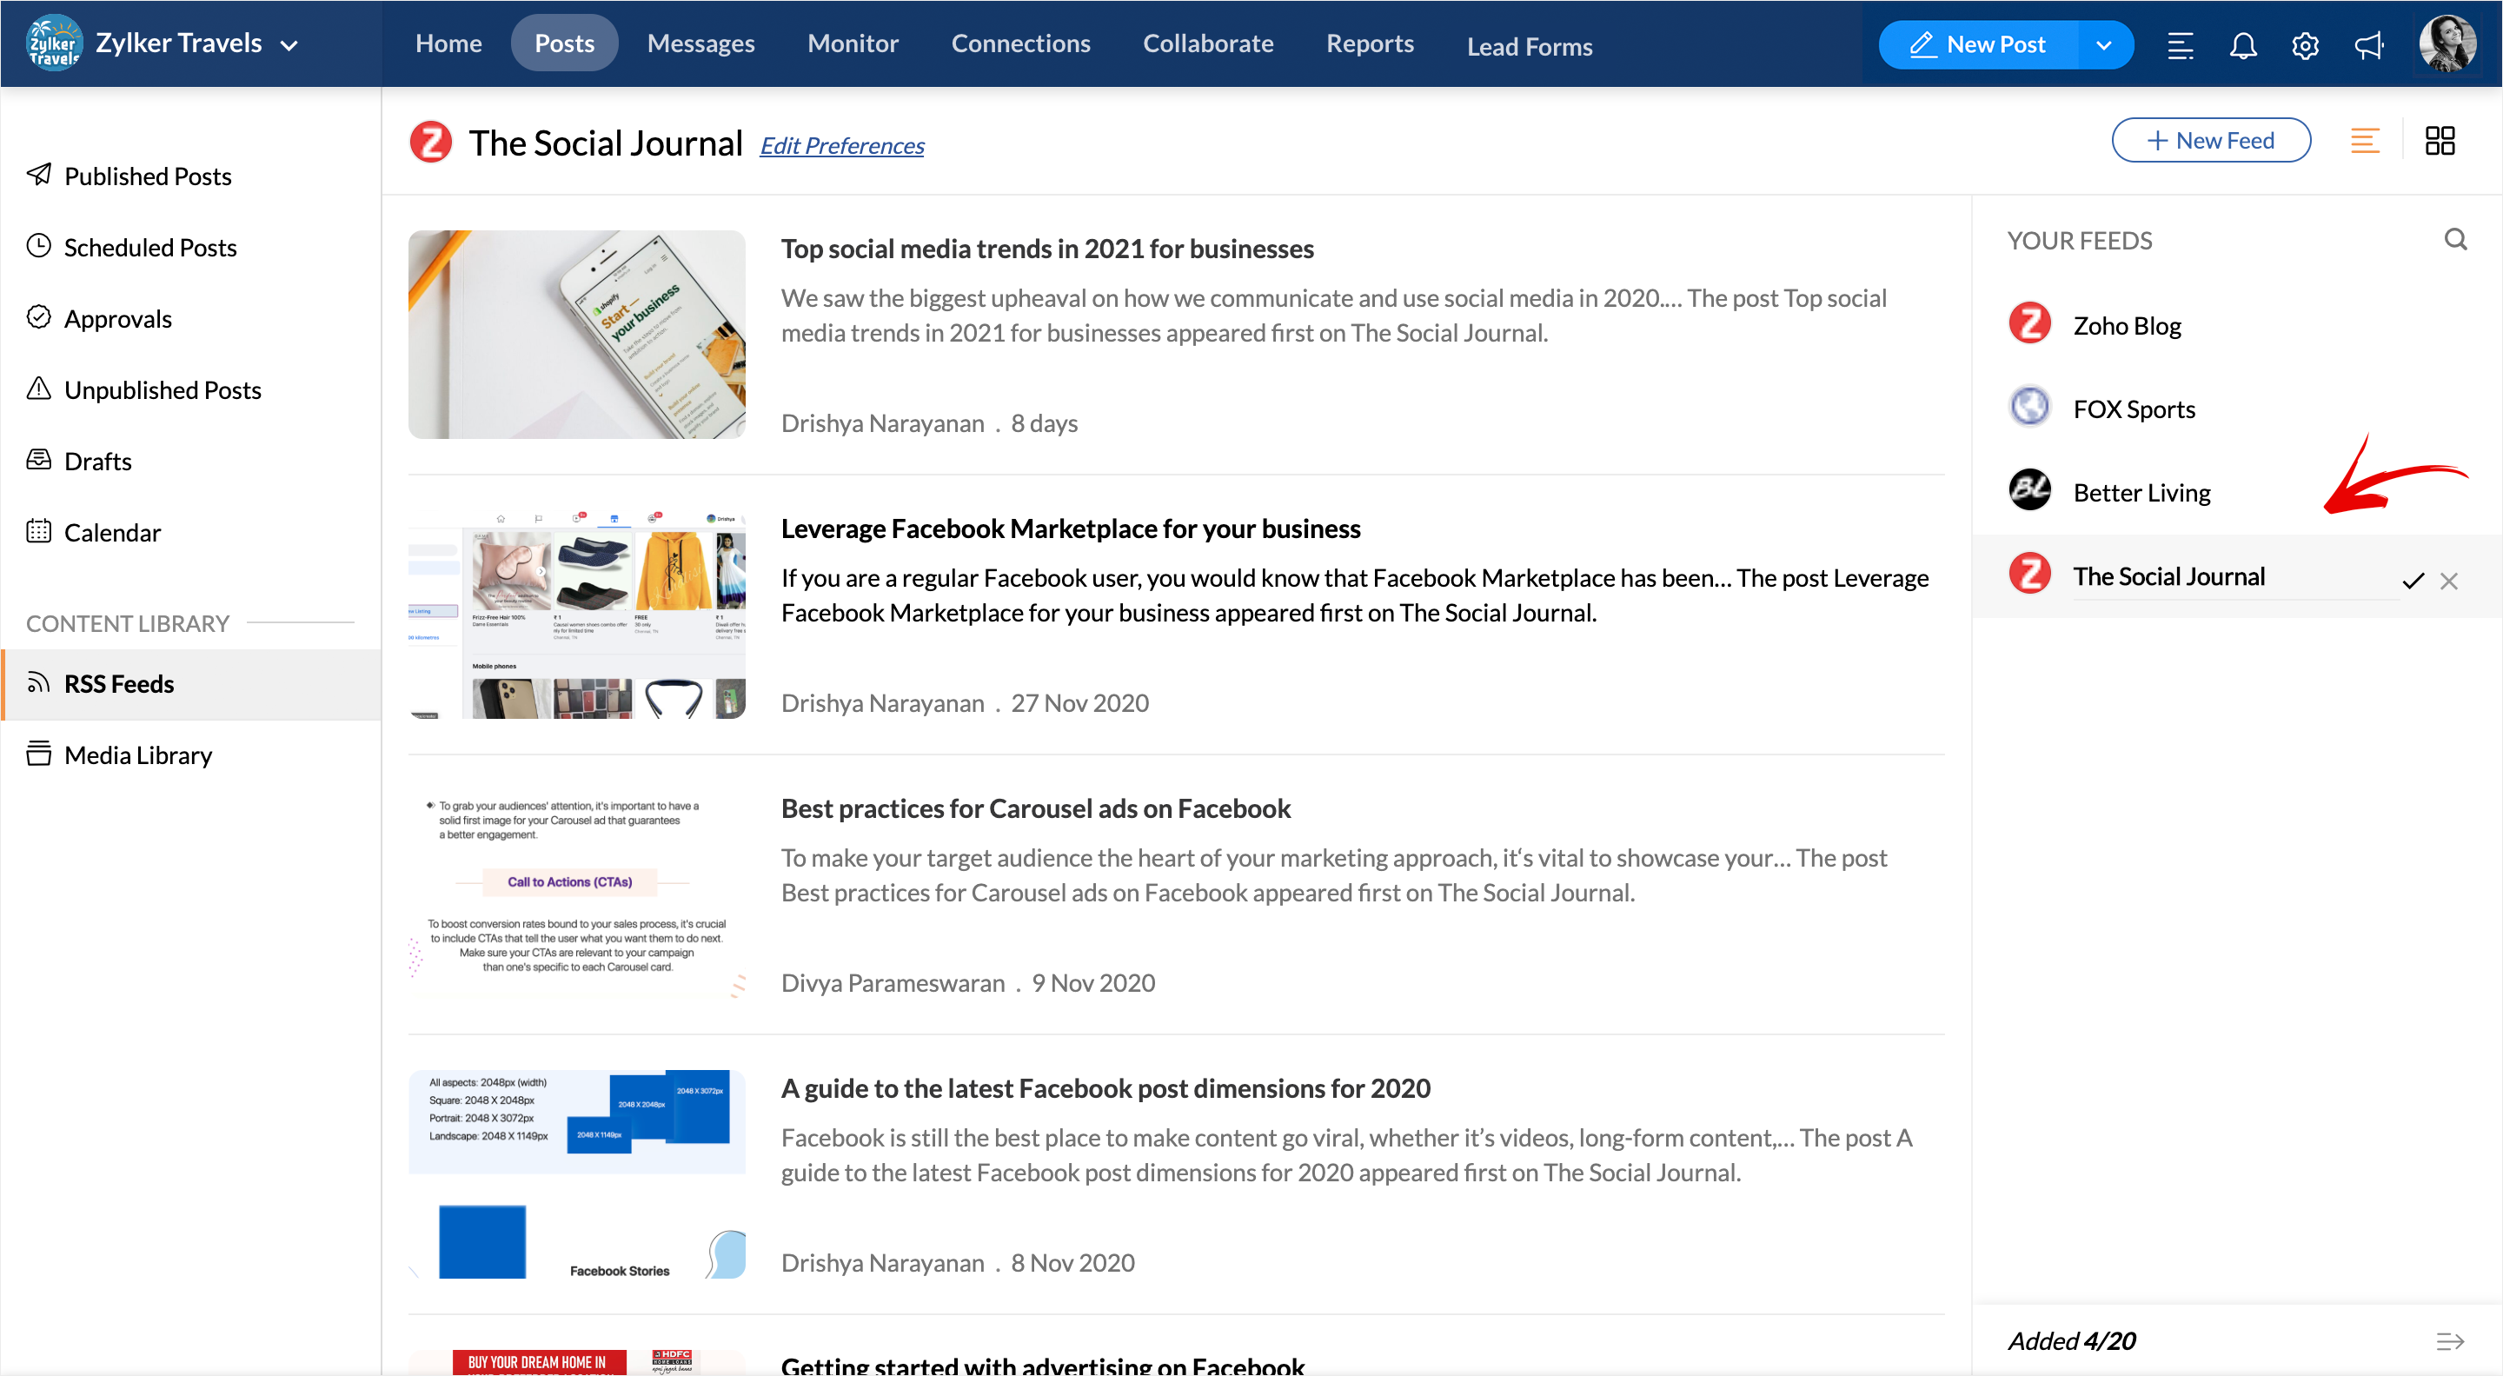Expand the Zylker Travels brand dropdown
The width and height of the screenshot is (2503, 1376).
coord(289,44)
